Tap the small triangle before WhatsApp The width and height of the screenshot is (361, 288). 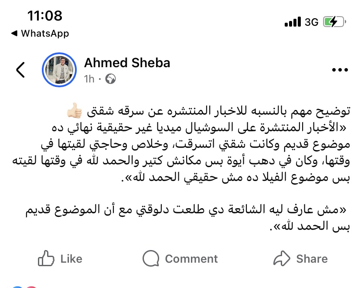[x=14, y=34]
